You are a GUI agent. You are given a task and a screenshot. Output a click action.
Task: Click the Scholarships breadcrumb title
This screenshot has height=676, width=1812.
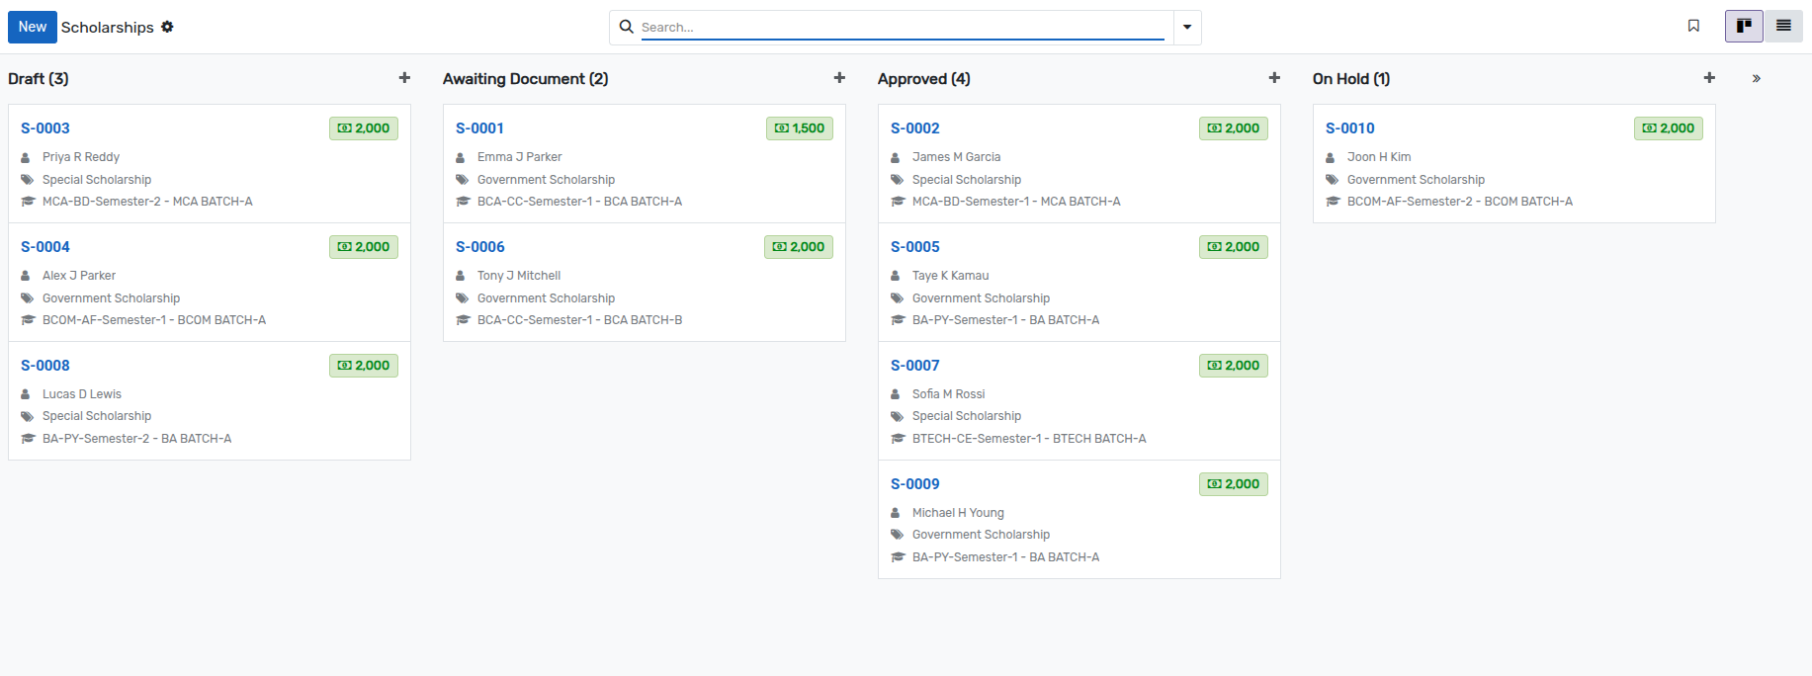[x=108, y=27]
